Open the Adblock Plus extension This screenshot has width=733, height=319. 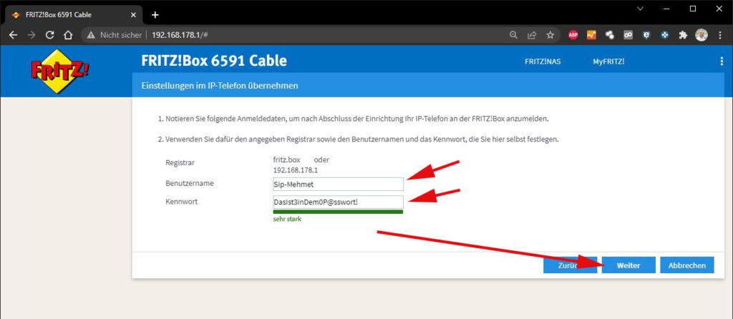point(573,35)
